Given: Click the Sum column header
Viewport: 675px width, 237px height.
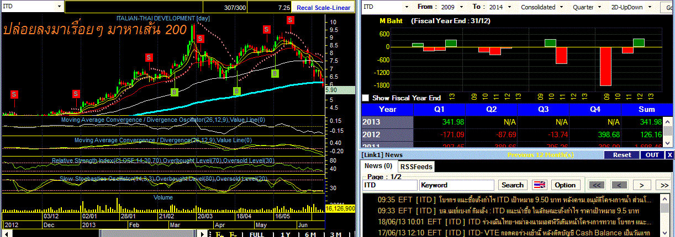Looking at the screenshot, I should tap(646, 109).
